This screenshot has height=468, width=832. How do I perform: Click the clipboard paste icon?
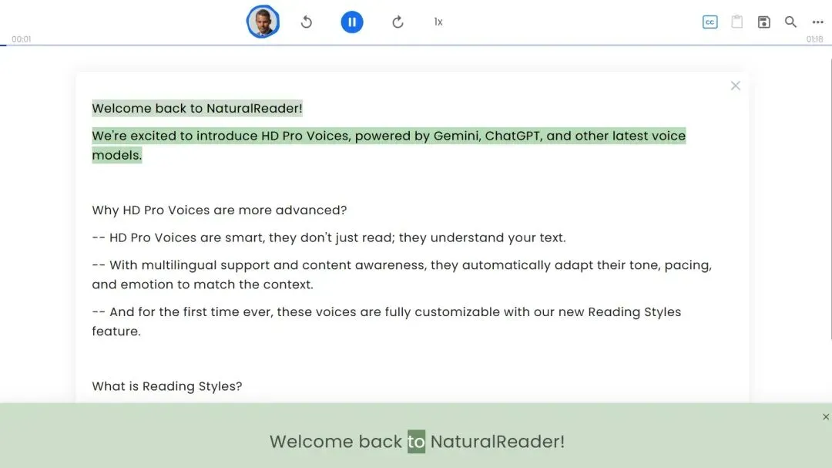[x=737, y=22]
